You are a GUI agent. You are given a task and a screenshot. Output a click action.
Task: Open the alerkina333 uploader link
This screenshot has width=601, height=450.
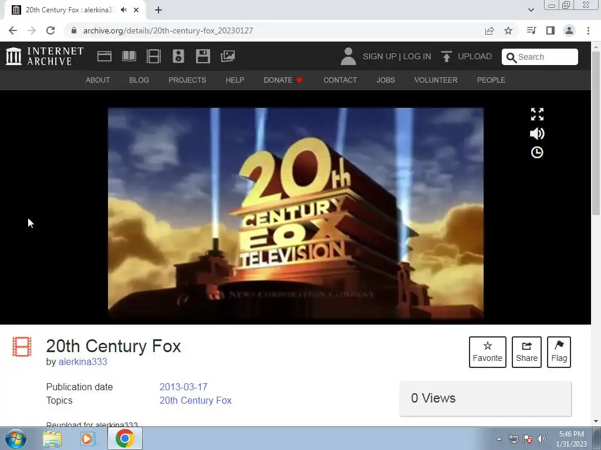(x=83, y=362)
